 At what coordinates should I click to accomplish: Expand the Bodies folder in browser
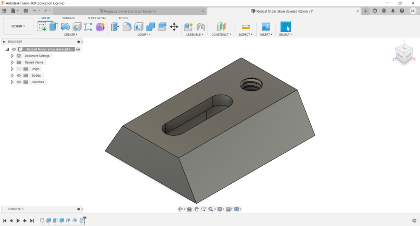click(12, 75)
